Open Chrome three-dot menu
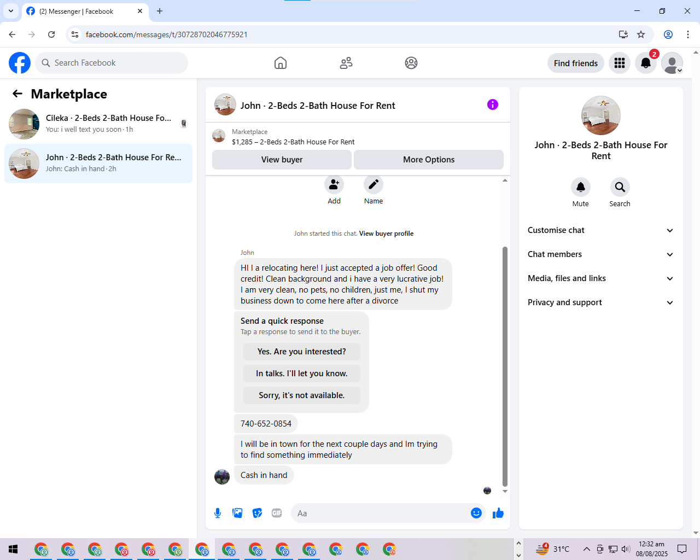700x560 pixels. pyautogui.click(x=688, y=34)
